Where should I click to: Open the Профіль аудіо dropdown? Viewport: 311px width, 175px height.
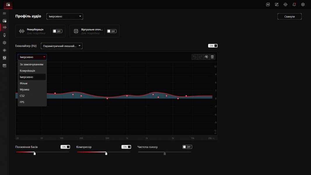tap(65, 16)
